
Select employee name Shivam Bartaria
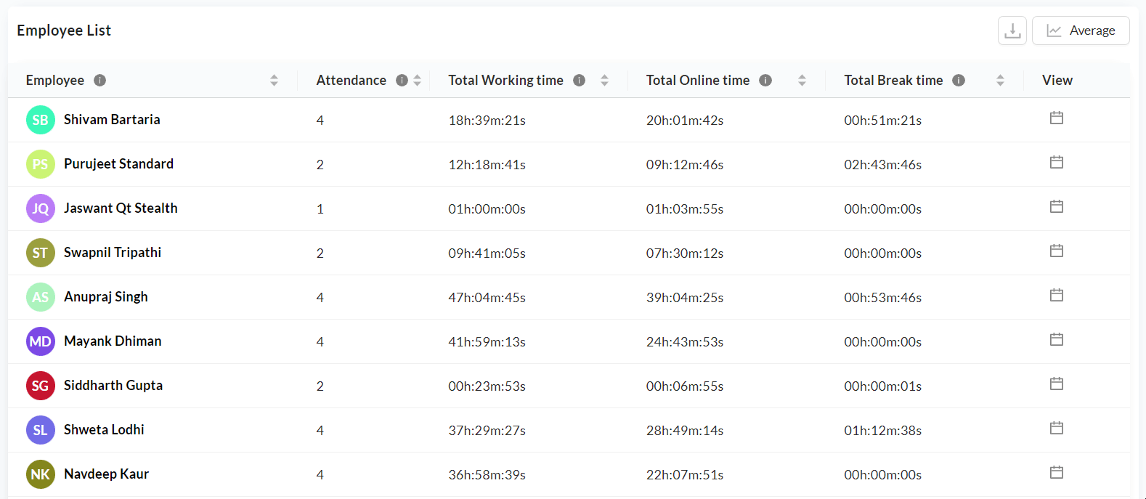pos(112,120)
